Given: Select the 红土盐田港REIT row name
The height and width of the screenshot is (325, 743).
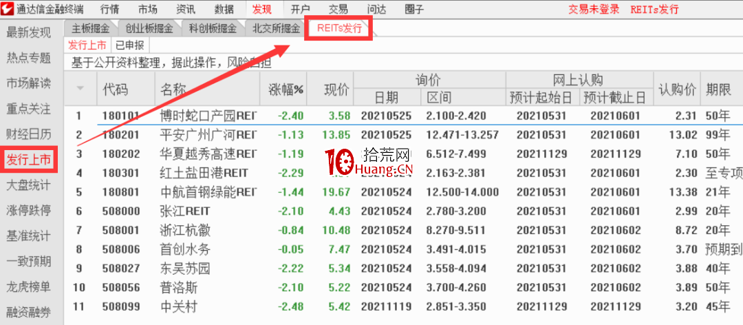Looking at the screenshot, I should tap(204, 174).
